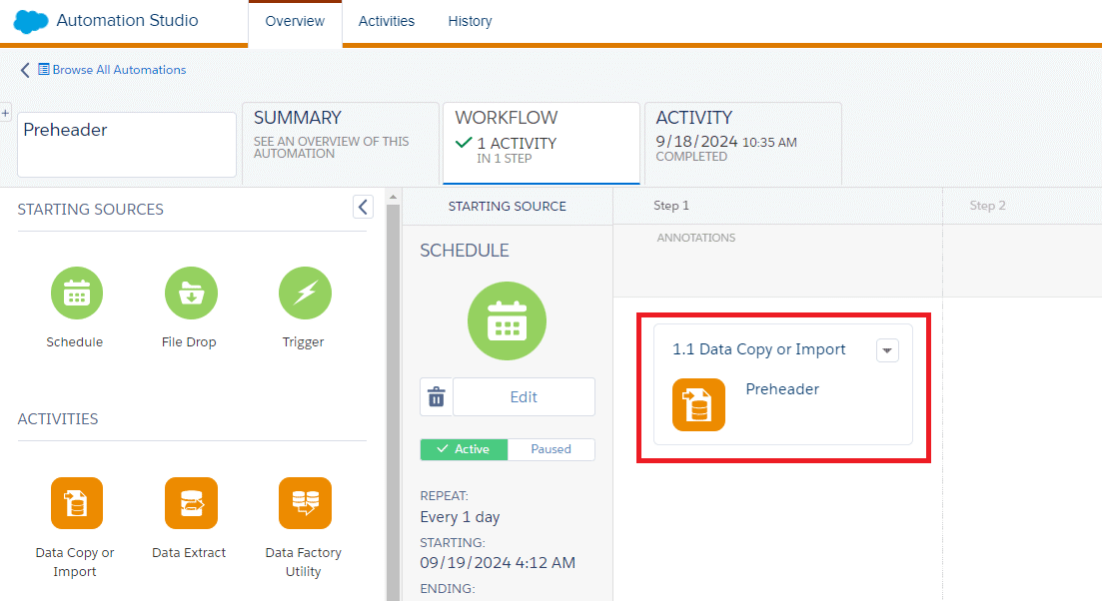The image size is (1102, 601).
Task: Click the left panel vertical scrollbar
Action: pyautogui.click(x=393, y=401)
